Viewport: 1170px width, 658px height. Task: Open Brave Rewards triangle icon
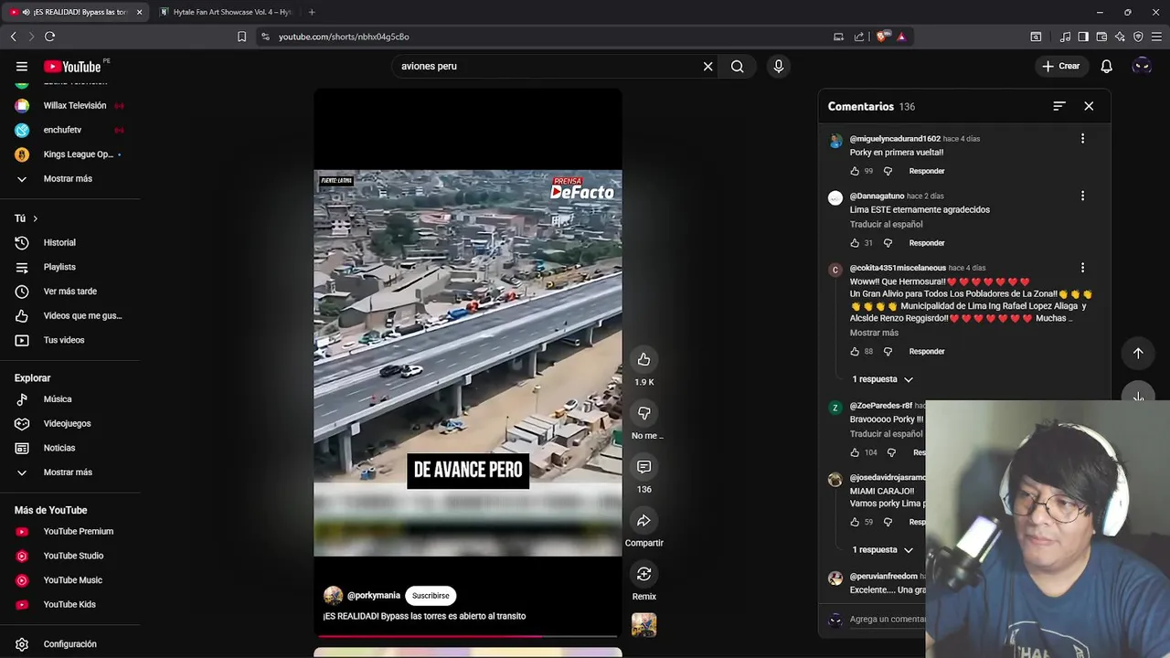[x=901, y=37]
